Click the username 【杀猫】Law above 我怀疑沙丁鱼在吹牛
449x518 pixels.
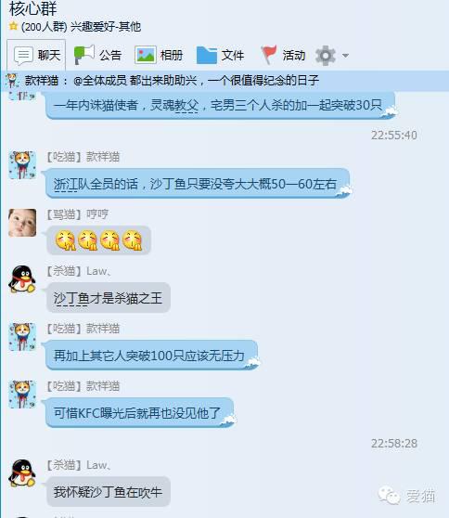click(x=79, y=465)
